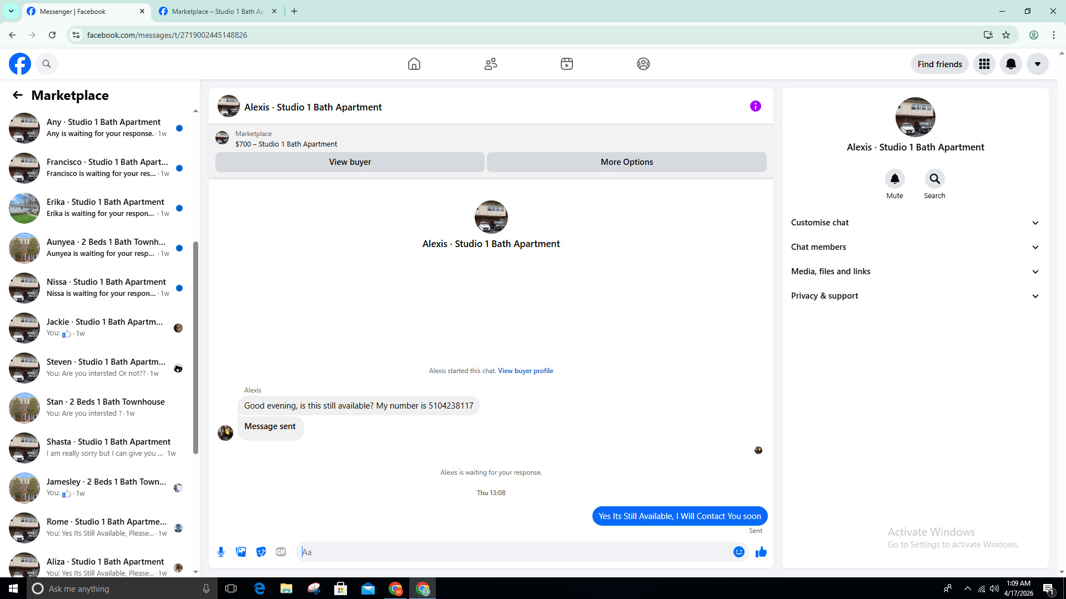Expand the Customise chat section
Image resolution: width=1066 pixels, height=599 pixels.
[x=915, y=223]
